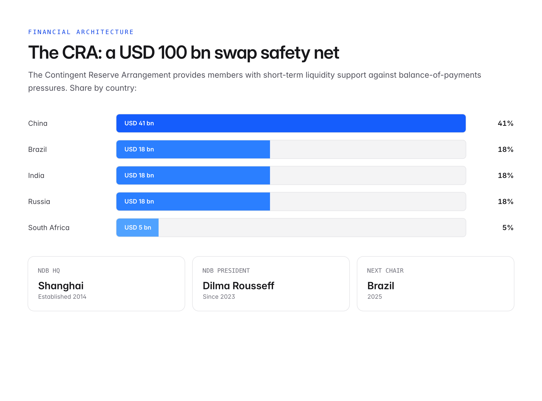This screenshot has height=401, width=542.
Task: Open the NDB President Dilma Rousseff card
Action: (271, 284)
